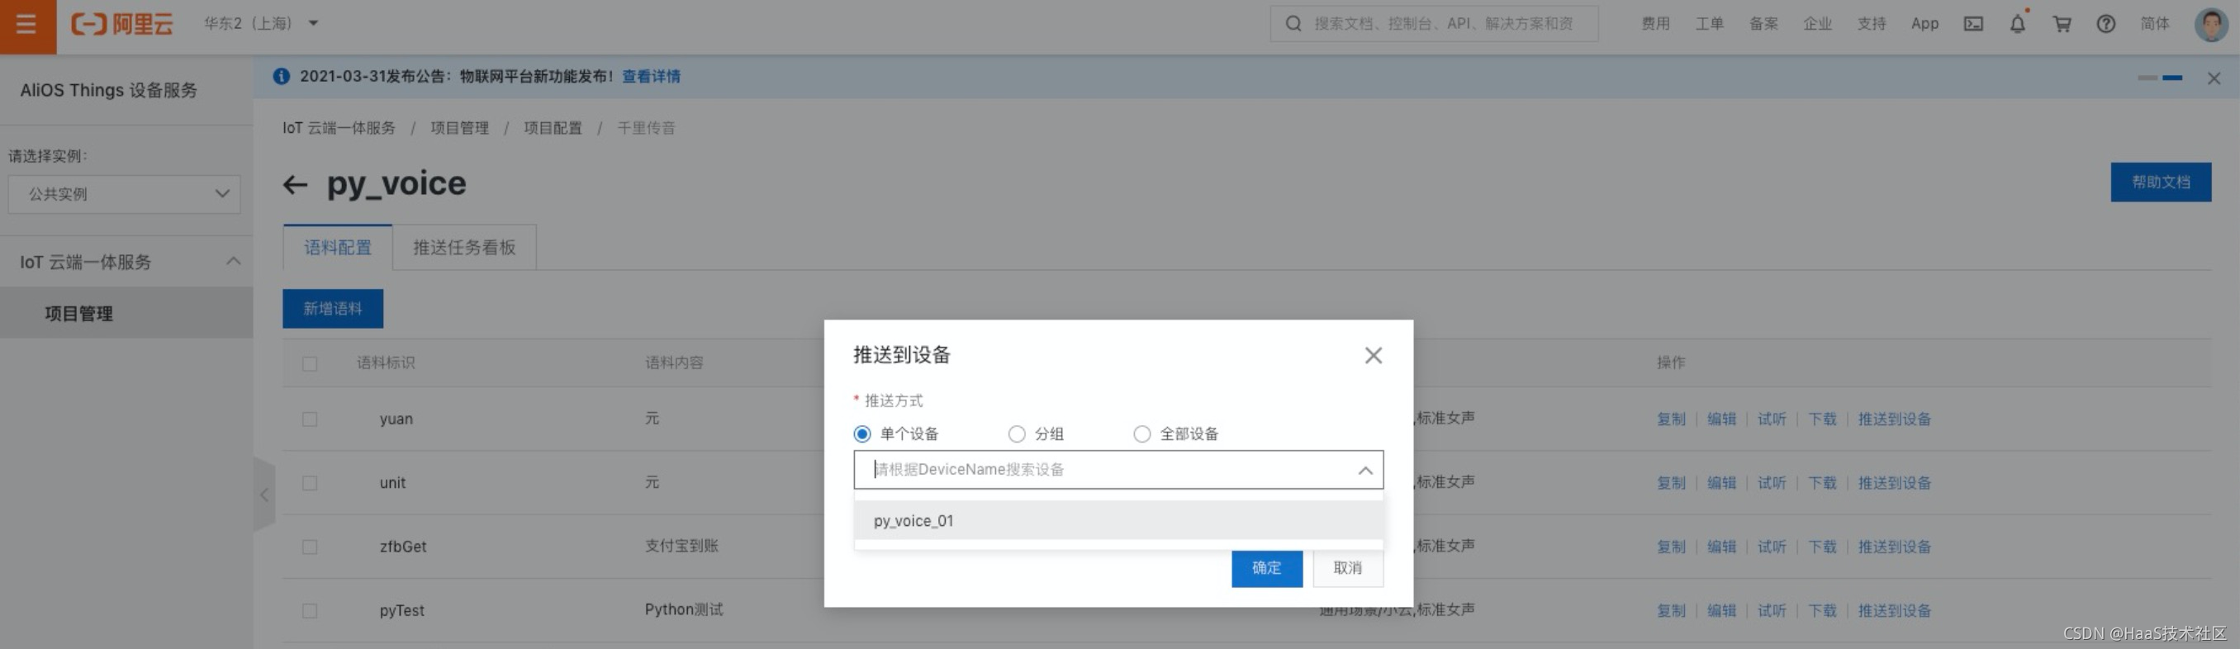The image size is (2240, 649).
Task: Collapse the IoT 云端一体服务 sidebar section
Action: [233, 261]
